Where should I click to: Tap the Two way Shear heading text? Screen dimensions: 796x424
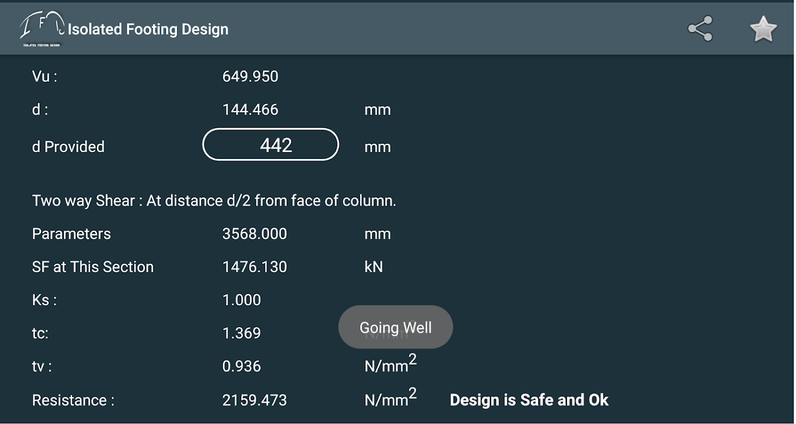coord(214,201)
